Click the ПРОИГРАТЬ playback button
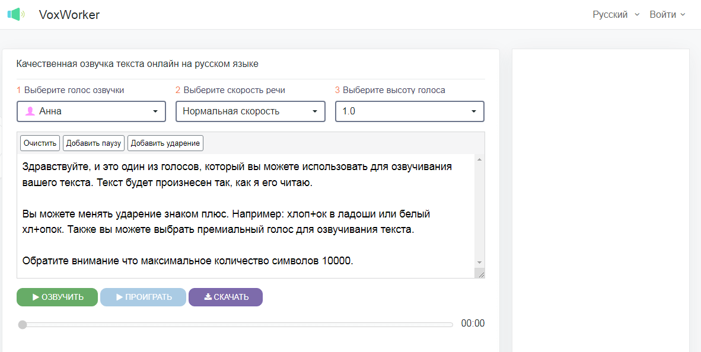This screenshot has height=352, width=701. coord(143,297)
